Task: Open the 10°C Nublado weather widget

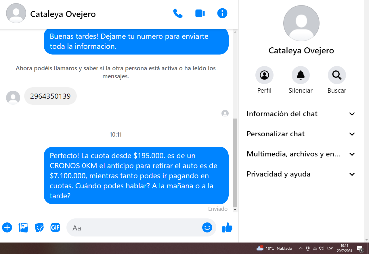Action: point(274,248)
